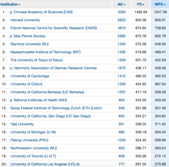Open University of Cambridge link
169x167 pixels.
pos(30,76)
